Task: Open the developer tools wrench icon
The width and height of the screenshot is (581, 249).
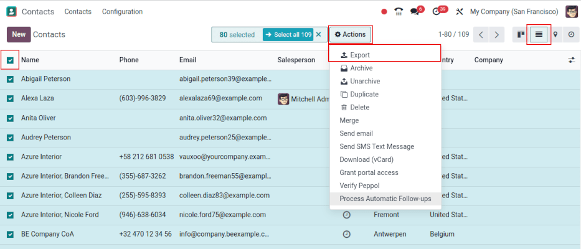Action: click(x=460, y=11)
